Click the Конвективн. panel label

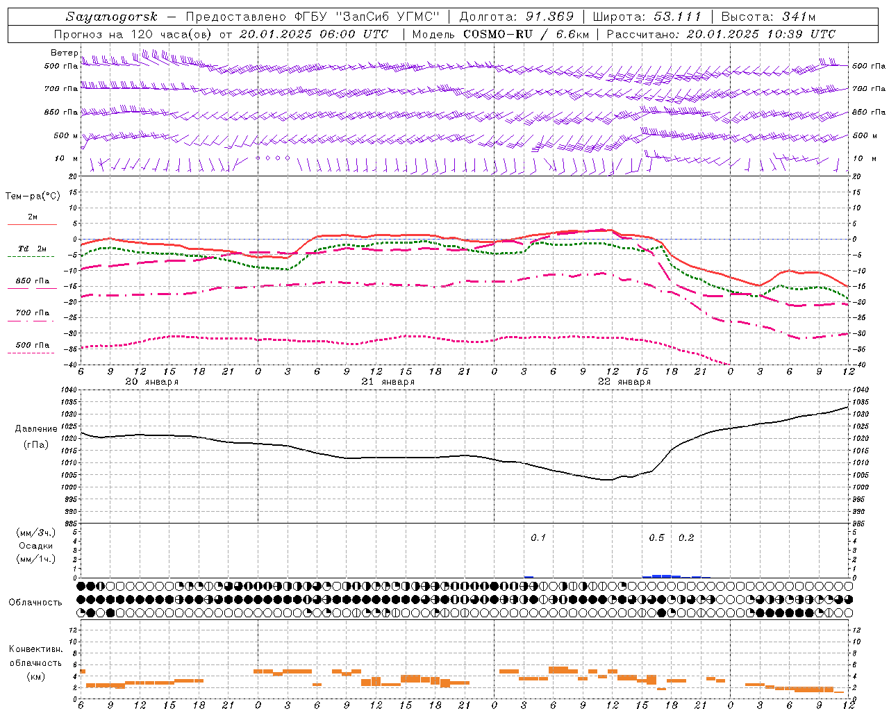(36, 649)
